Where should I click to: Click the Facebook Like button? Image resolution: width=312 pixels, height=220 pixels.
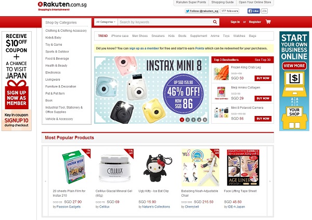[254, 11]
